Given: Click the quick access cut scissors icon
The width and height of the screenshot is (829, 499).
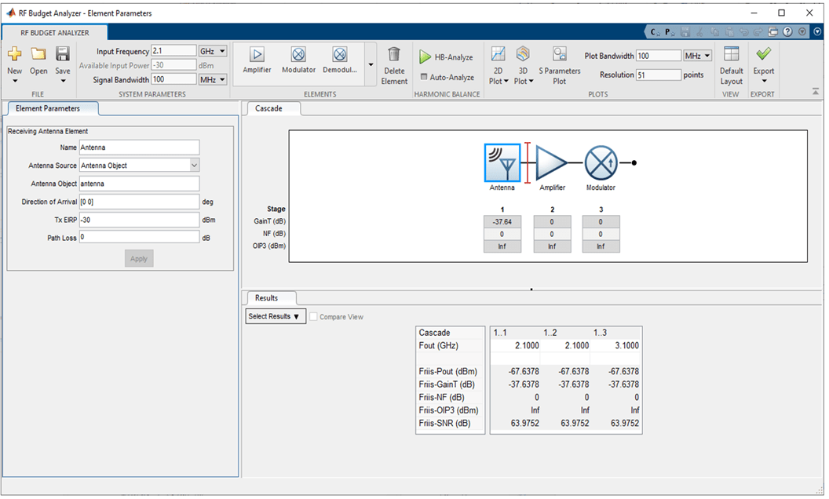Looking at the screenshot, I should 699,32.
